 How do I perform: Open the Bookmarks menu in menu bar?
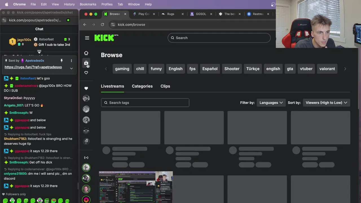[88, 4]
